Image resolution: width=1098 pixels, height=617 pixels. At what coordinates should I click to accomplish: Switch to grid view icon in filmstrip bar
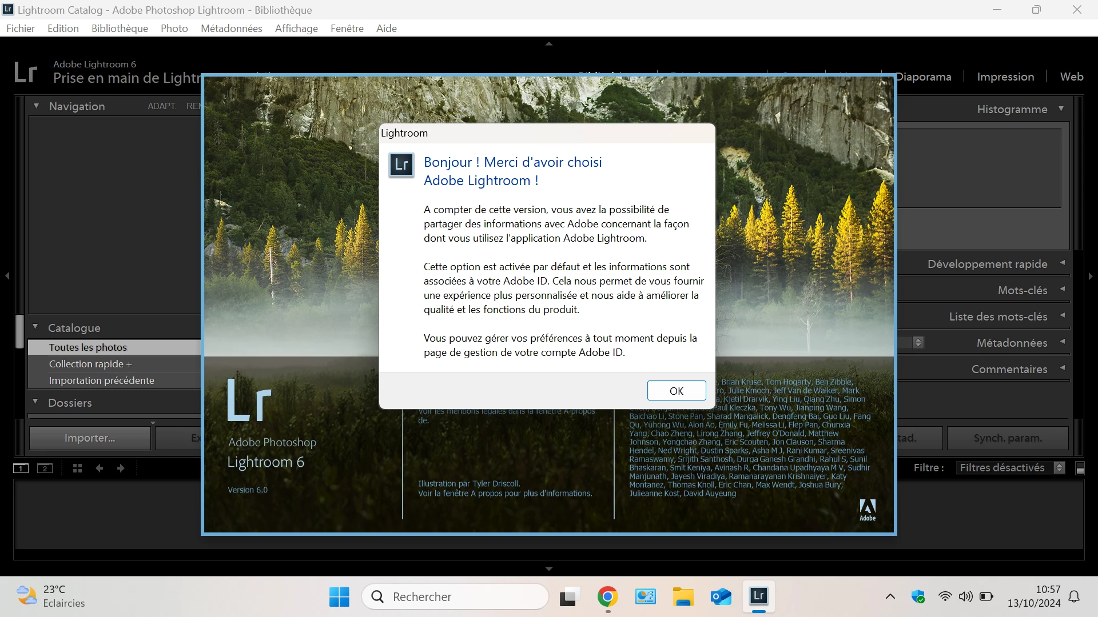78,468
